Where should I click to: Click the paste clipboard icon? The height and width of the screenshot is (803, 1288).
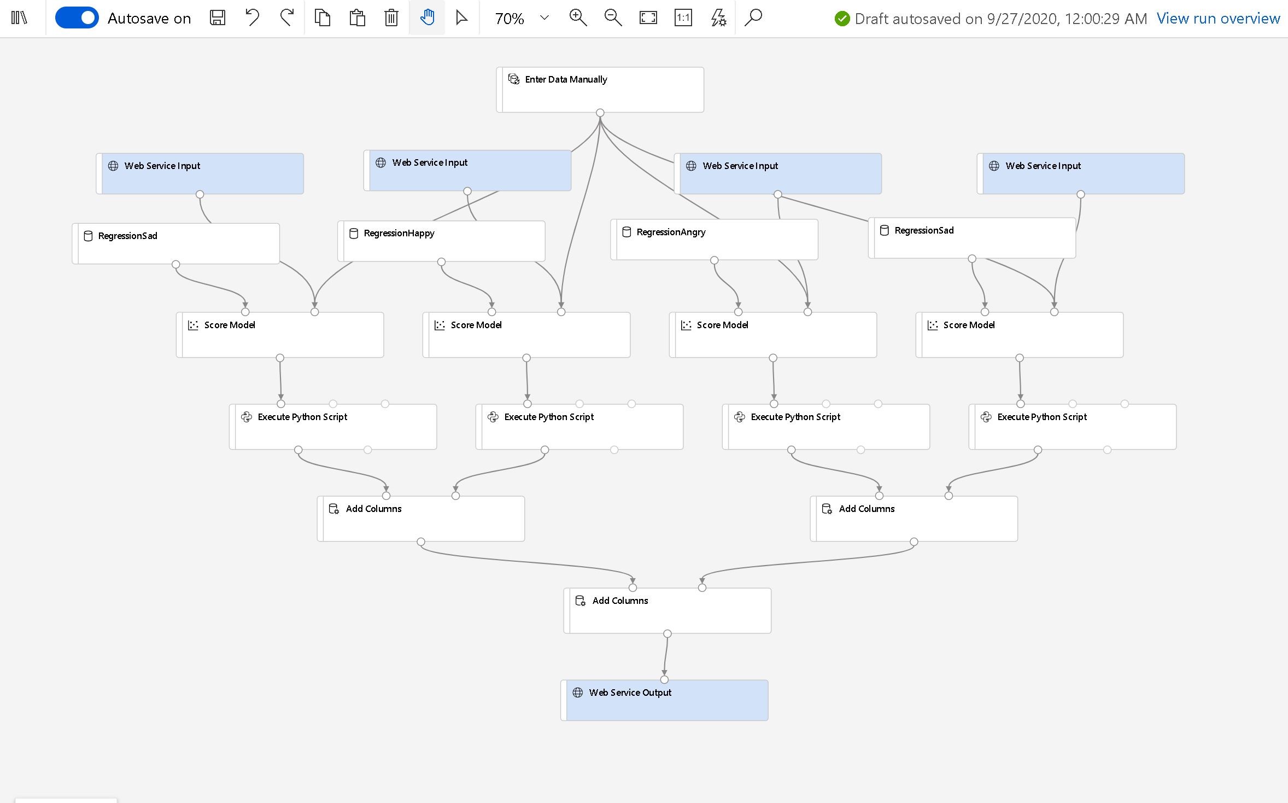pos(357,18)
